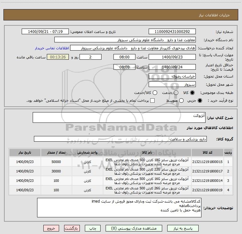Click the page header جزئیات اطلاعات نیاز
Screen dimensions: 242x234
(x=214, y=15)
